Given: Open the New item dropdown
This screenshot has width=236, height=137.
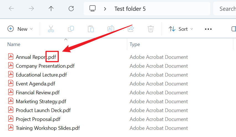Looking at the screenshot, I should point(20,29).
